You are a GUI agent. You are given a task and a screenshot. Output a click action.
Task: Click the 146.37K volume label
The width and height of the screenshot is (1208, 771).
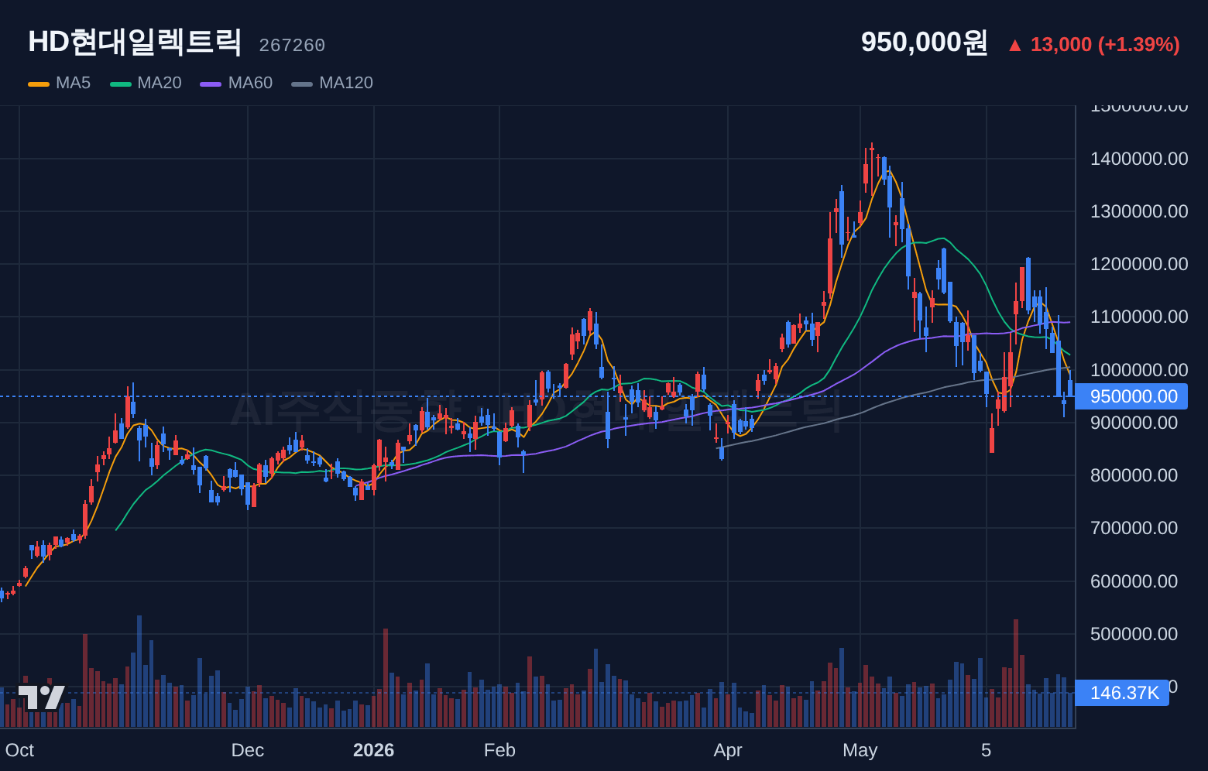[1123, 693]
